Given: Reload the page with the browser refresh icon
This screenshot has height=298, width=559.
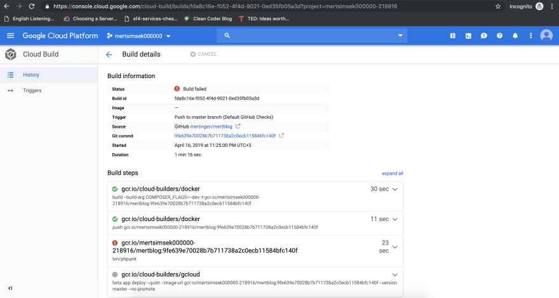Looking at the screenshot, I should [32, 6].
